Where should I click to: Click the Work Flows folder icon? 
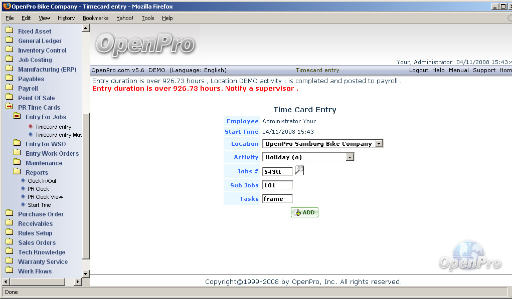coord(9,271)
